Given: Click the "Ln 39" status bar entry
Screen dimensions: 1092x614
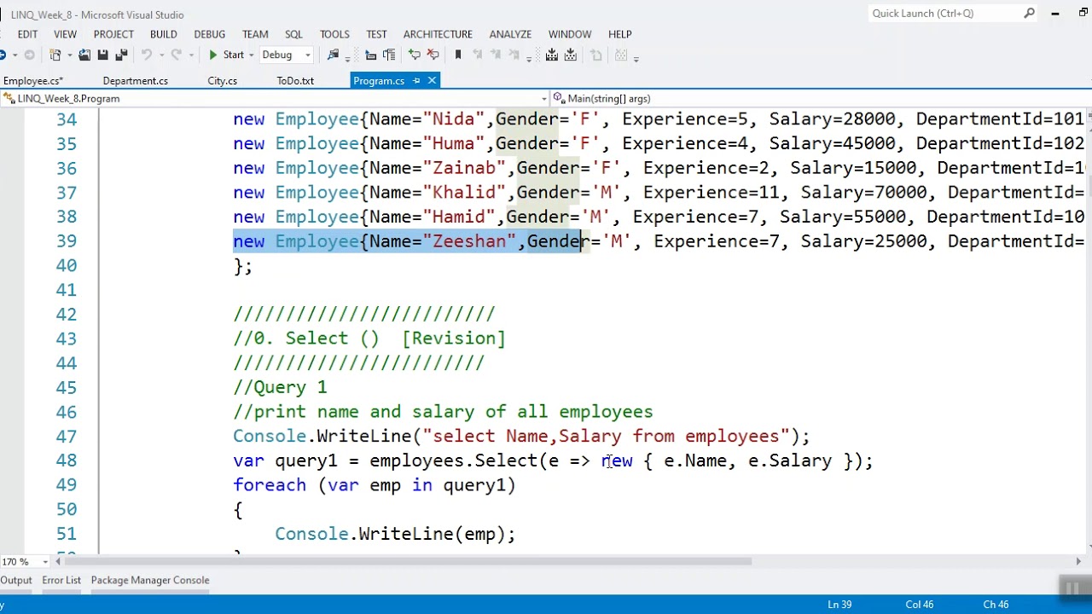Looking at the screenshot, I should (839, 605).
